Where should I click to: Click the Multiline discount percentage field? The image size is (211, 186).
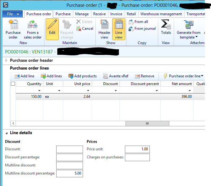click(70, 173)
